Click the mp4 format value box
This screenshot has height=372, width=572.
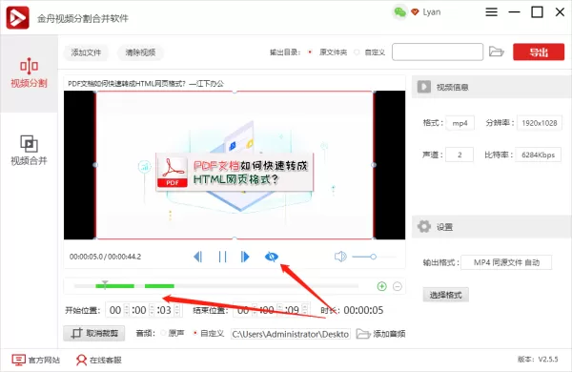coord(460,123)
